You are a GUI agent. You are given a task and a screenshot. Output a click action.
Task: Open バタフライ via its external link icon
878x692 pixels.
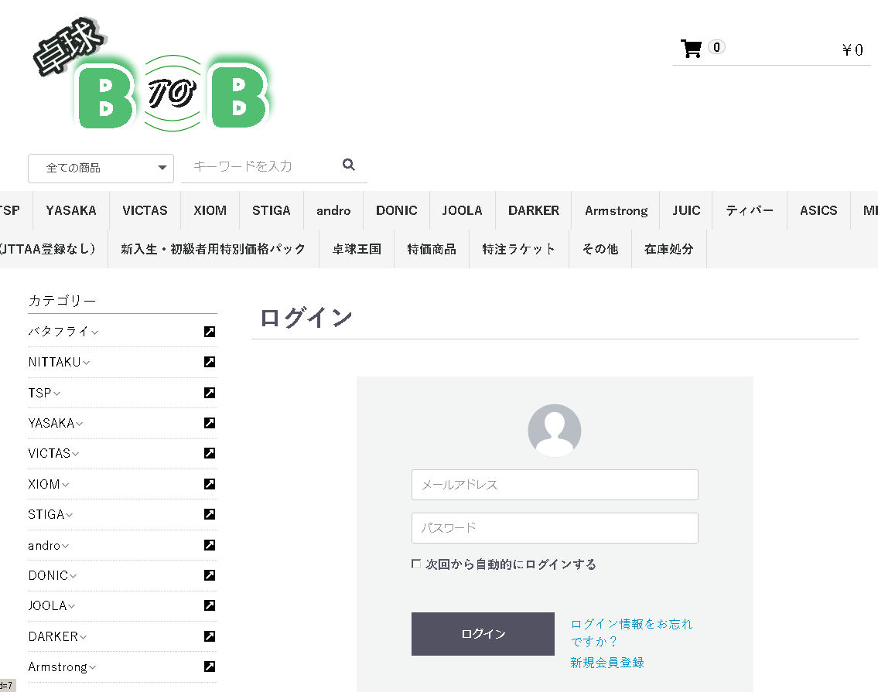209,331
